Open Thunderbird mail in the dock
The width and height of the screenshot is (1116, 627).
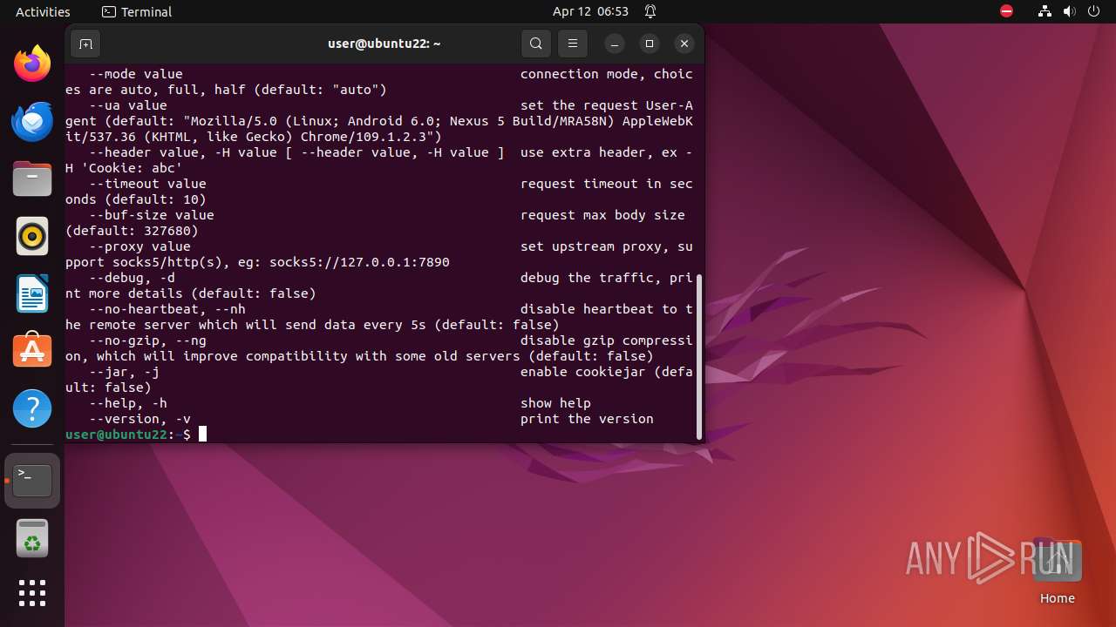click(x=32, y=121)
